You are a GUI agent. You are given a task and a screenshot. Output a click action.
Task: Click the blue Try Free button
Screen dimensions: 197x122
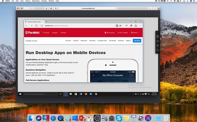click(137, 41)
